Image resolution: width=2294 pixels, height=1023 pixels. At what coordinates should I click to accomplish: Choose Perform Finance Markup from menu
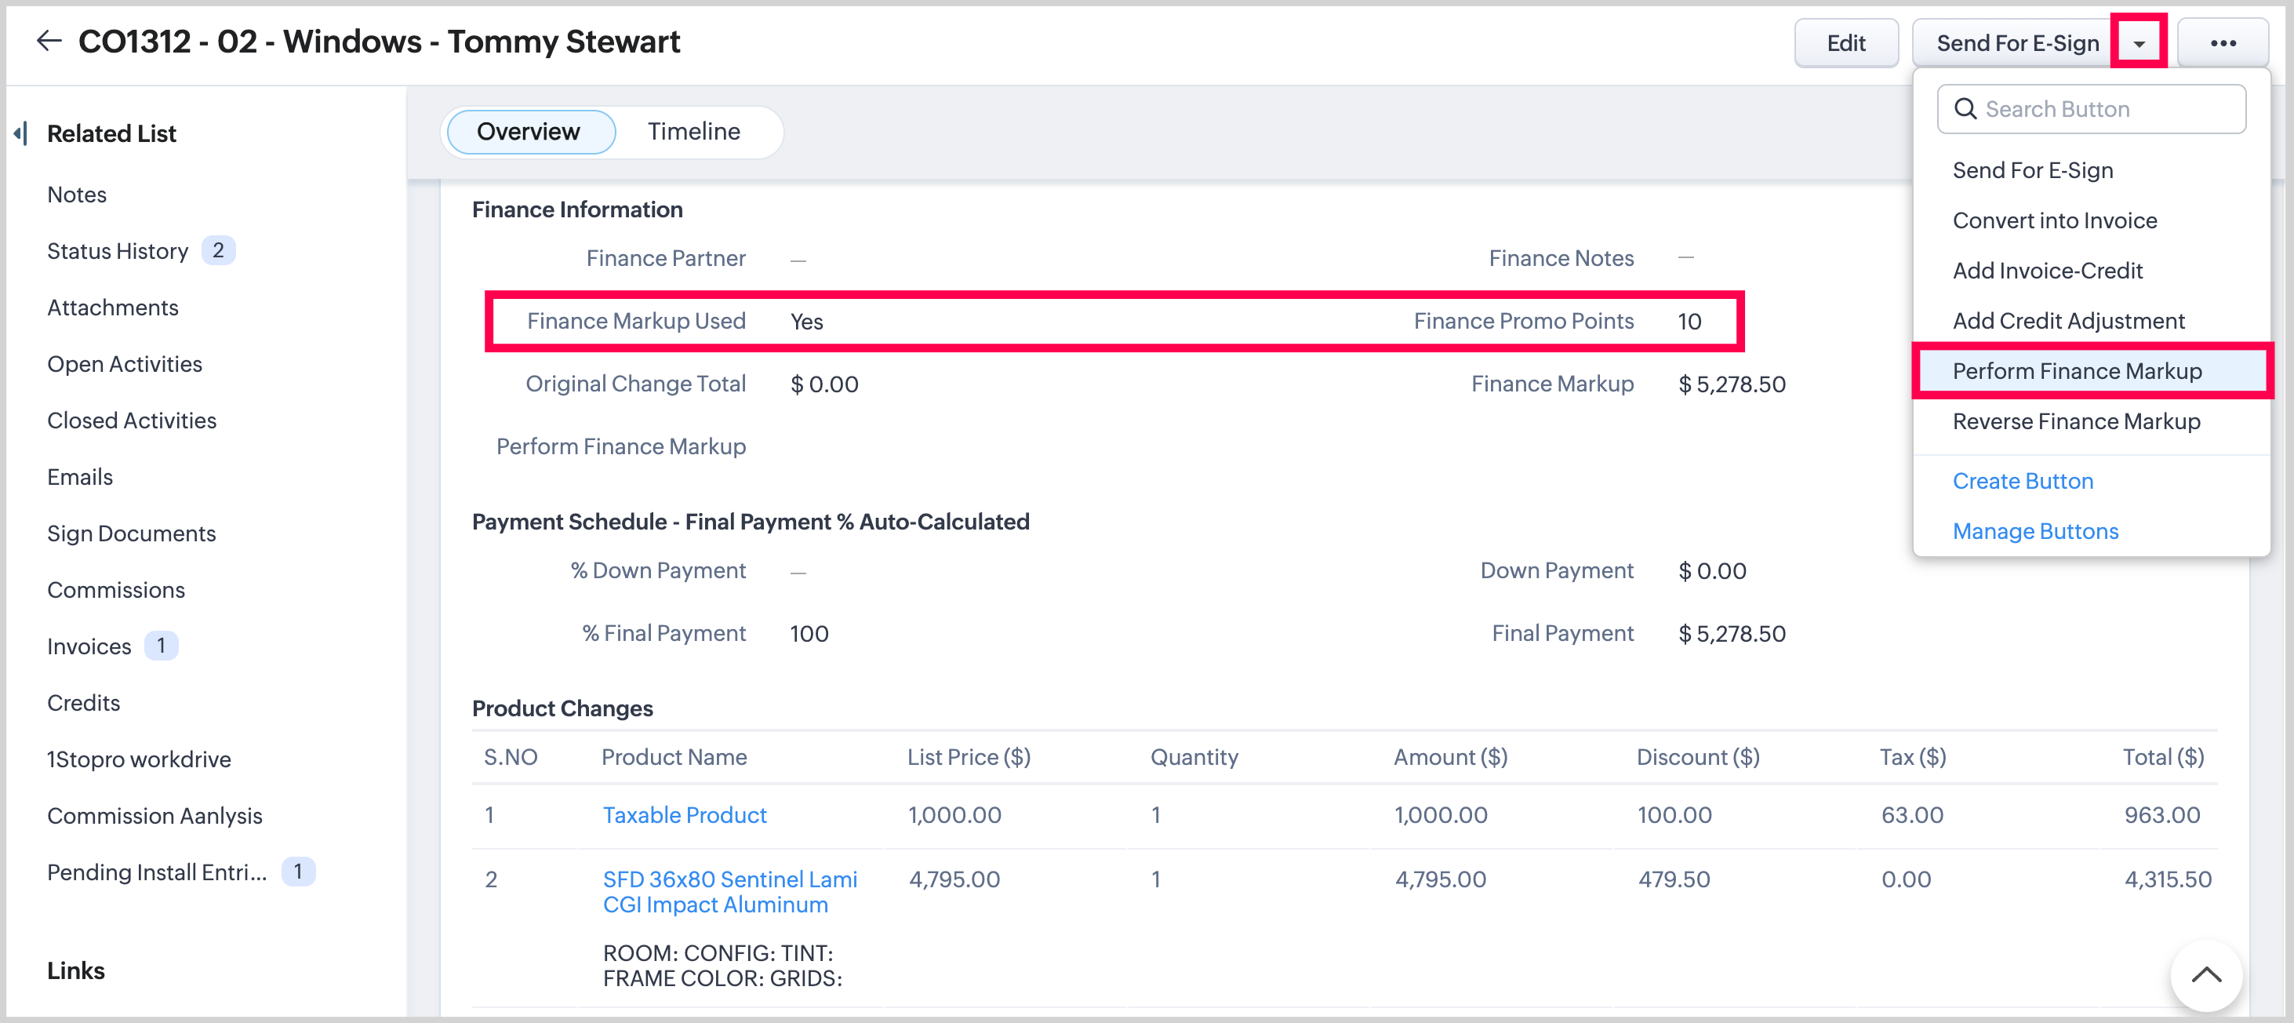(x=2076, y=371)
